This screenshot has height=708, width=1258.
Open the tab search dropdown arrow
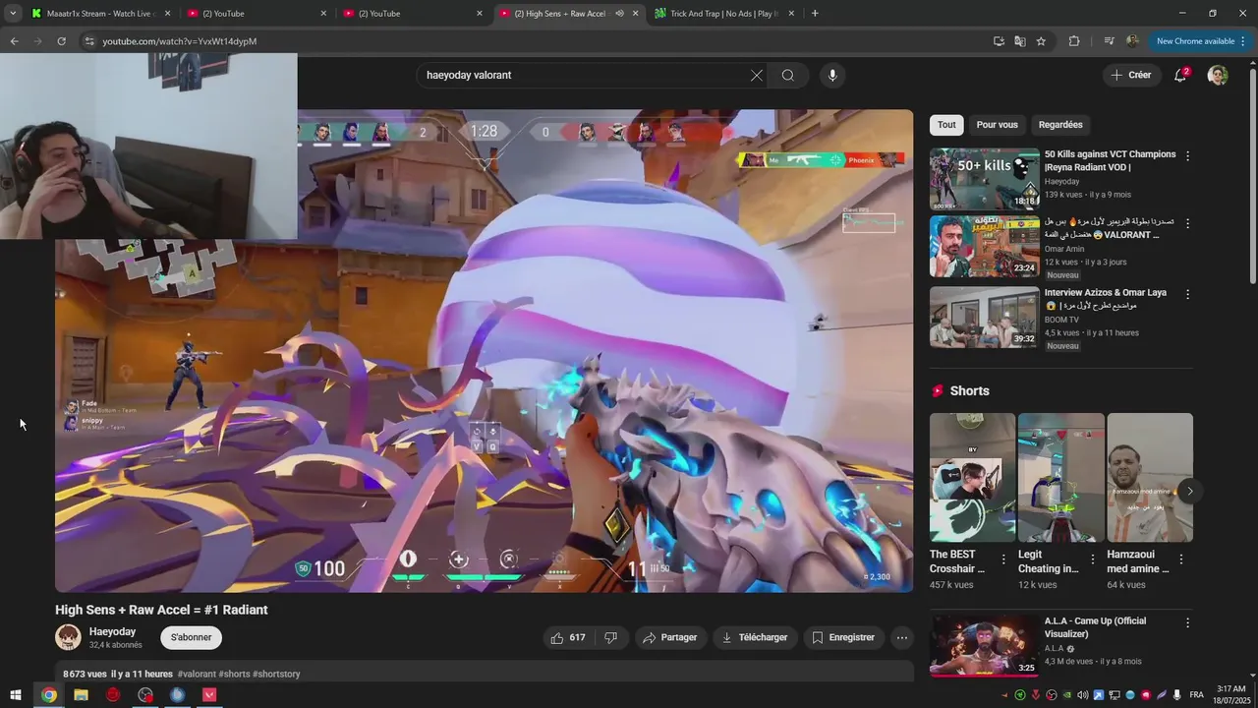(x=12, y=13)
